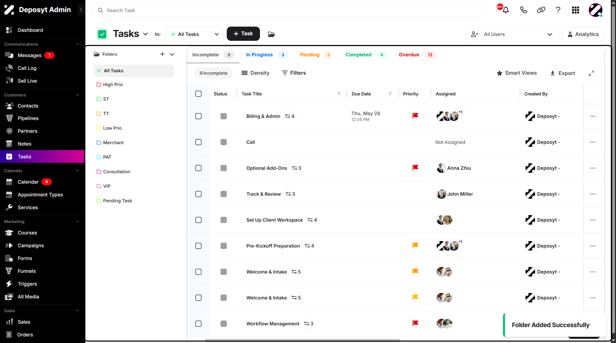Image resolution: width=616 pixels, height=343 pixels.
Task: Add a new folder with plus icon
Action: 162,54
